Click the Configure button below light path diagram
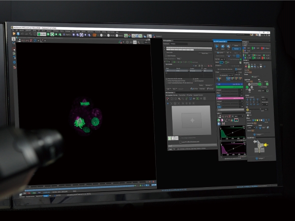The image size is (295, 221). click(x=261, y=159)
